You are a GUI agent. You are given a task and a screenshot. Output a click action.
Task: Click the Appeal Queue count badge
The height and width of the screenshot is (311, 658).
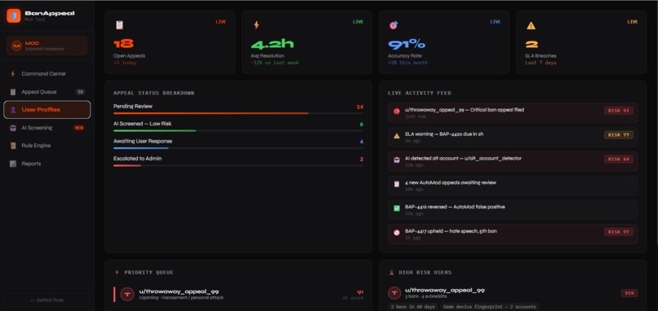tap(80, 92)
